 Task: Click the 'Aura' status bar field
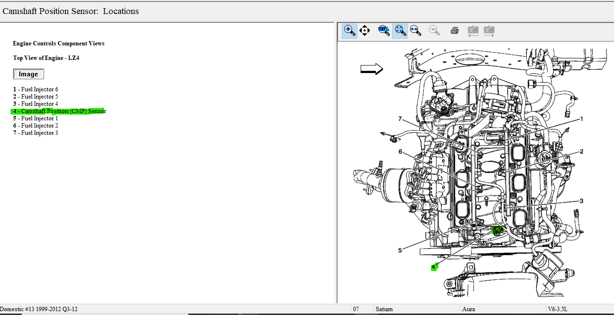(503, 309)
